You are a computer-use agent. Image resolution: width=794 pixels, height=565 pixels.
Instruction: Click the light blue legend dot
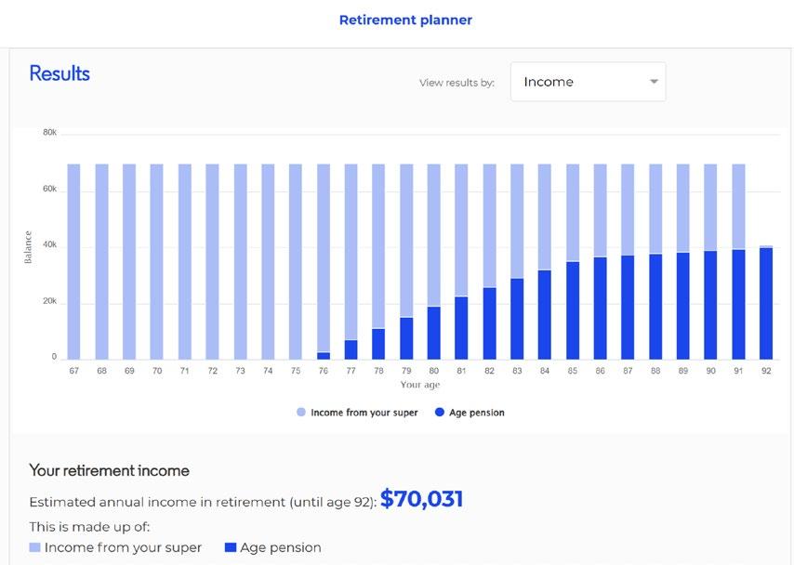(x=300, y=413)
